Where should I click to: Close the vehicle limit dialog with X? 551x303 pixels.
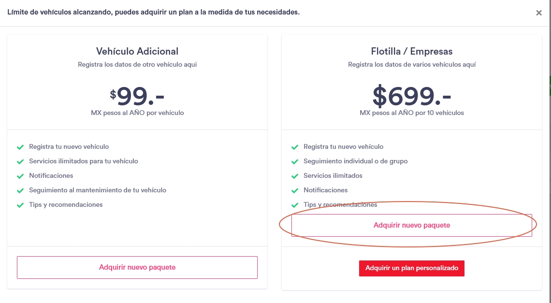pos(538,13)
